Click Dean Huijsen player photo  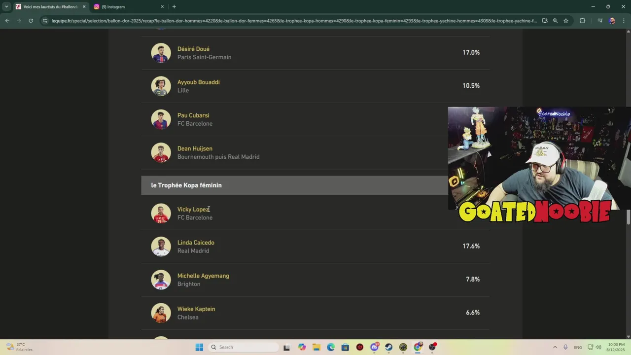point(161,152)
